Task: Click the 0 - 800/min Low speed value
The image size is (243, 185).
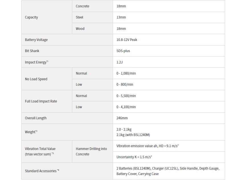Action: (x=125, y=85)
